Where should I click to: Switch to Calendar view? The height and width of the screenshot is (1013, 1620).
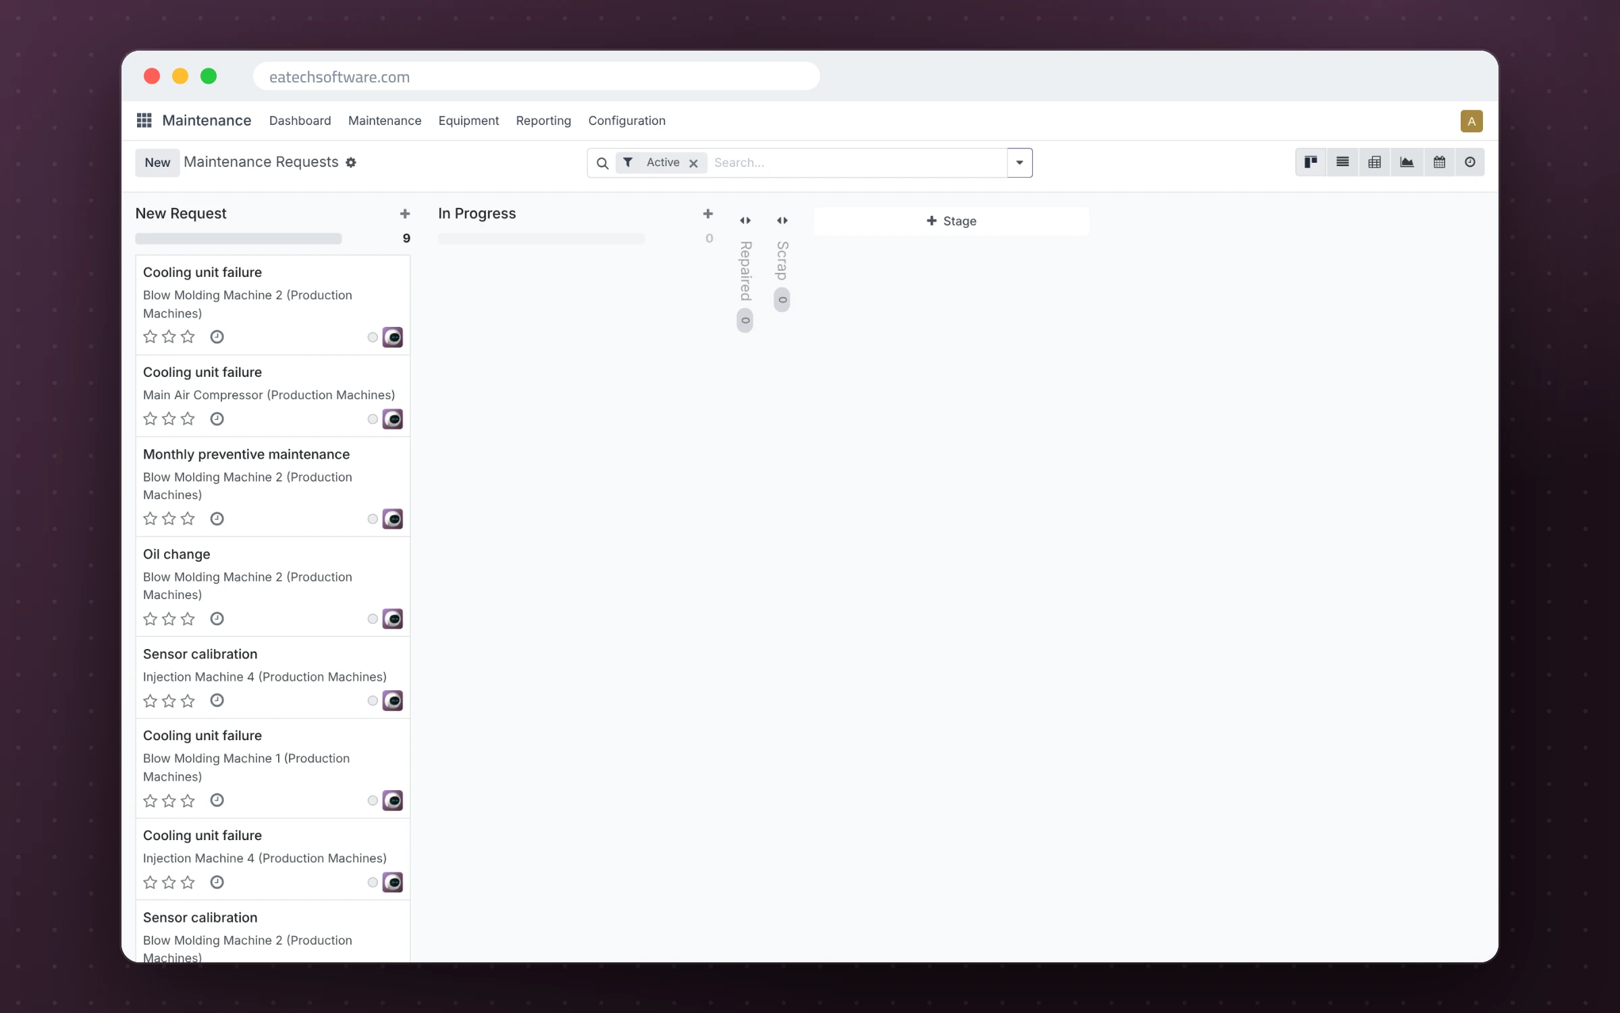point(1439,162)
